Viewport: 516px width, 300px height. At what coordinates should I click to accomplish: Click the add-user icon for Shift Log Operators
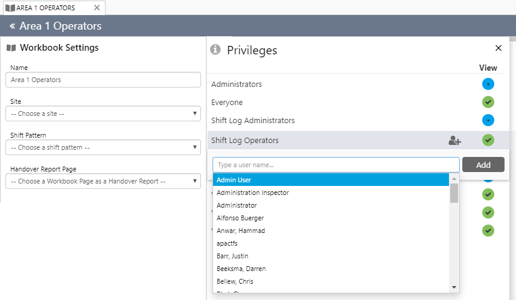click(454, 141)
